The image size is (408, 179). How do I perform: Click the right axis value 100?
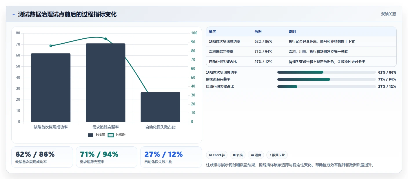point(194,33)
